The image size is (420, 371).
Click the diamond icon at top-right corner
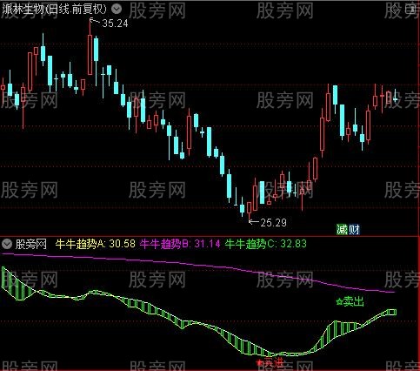395,10
